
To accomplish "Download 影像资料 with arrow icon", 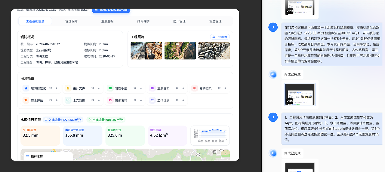I will pos(141,100).
